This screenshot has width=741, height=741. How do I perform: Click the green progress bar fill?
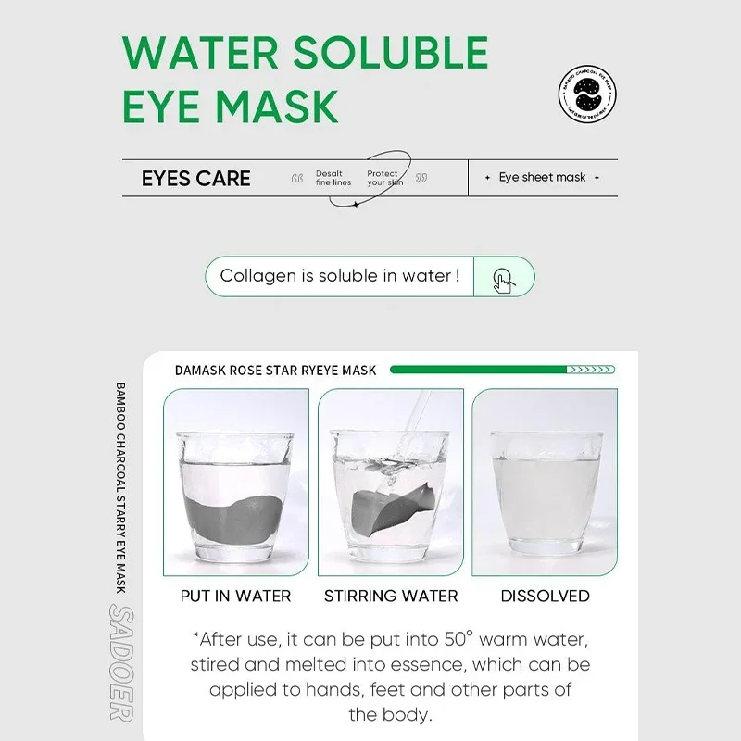[x=478, y=370]
